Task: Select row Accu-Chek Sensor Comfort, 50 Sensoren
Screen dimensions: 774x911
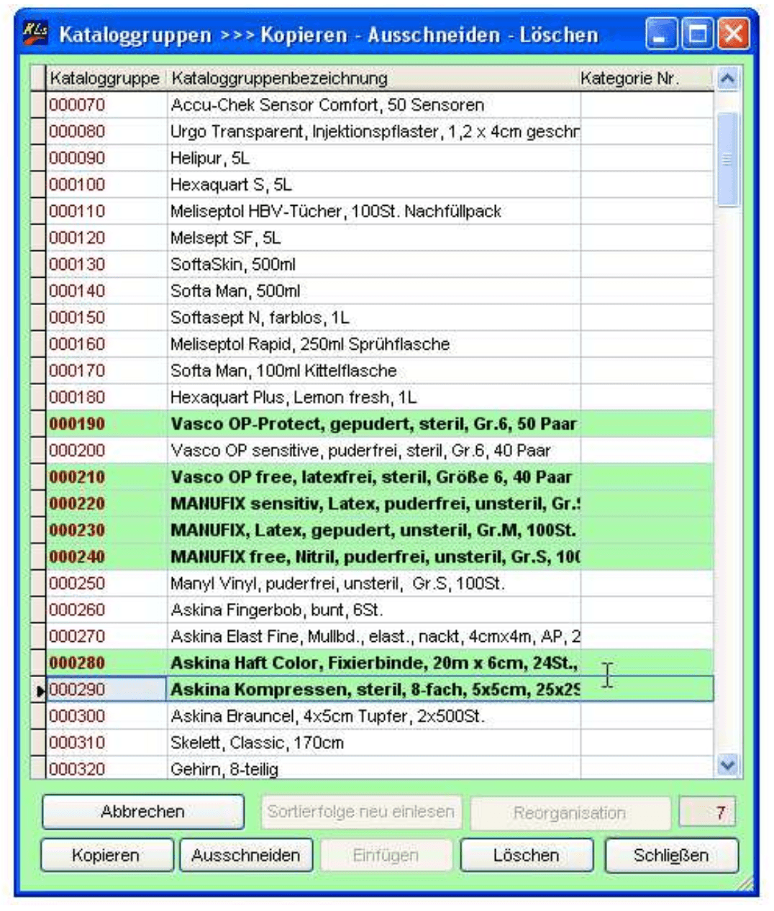Action: pyautogui.click(x=373, y=105)
